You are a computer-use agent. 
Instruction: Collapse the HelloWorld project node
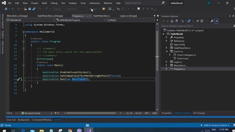pyautogui.click(x=163, y=34)
